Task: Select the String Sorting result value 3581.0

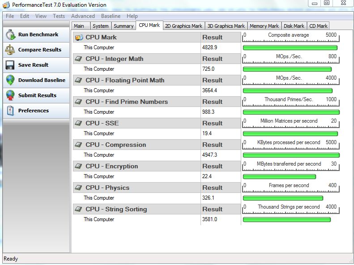Action: [209, 219]
